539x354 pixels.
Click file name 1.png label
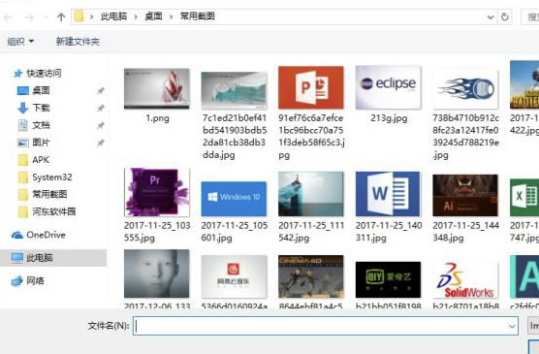click(x=157, y=118)
